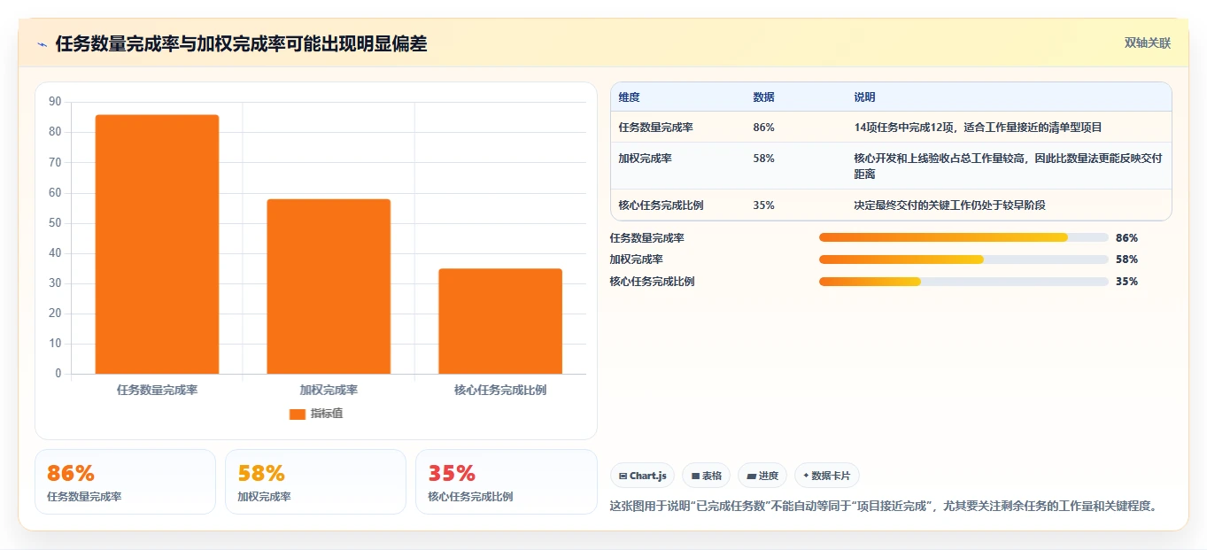This screenshot has width=1207, height=550.
Task: Click description 14项任务中完成12项
Action: point(978,128)
